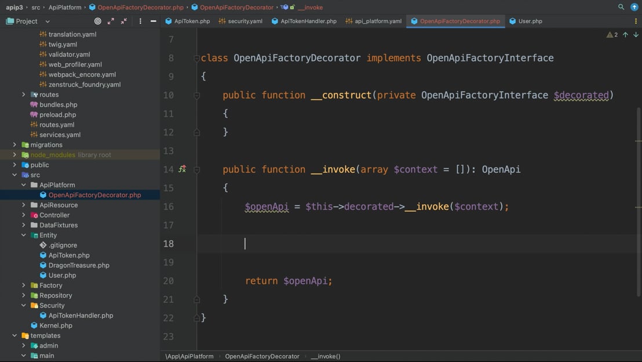The height and width of the screenshot is (362, 642).
Task: Open the Project view dropdown
Action: coord(48,21)
